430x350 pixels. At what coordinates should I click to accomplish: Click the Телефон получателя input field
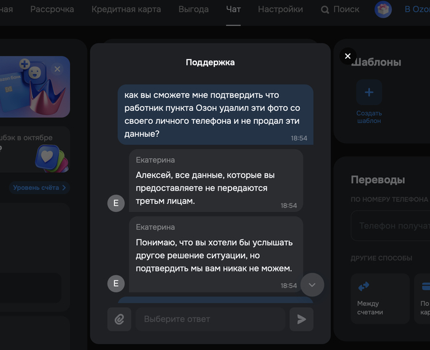coord(392,226)
